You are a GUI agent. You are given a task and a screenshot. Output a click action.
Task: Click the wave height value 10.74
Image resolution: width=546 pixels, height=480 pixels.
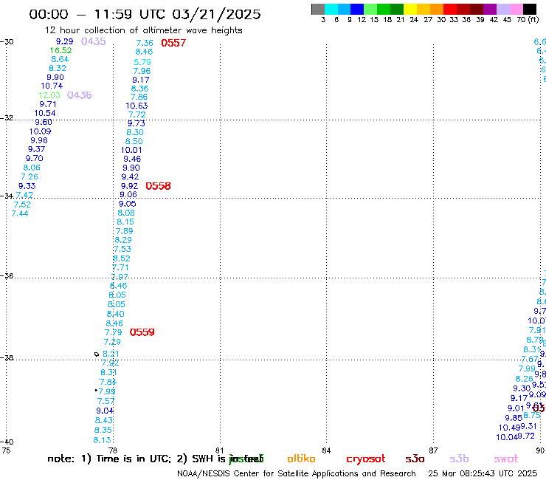[x=52, y=86]
